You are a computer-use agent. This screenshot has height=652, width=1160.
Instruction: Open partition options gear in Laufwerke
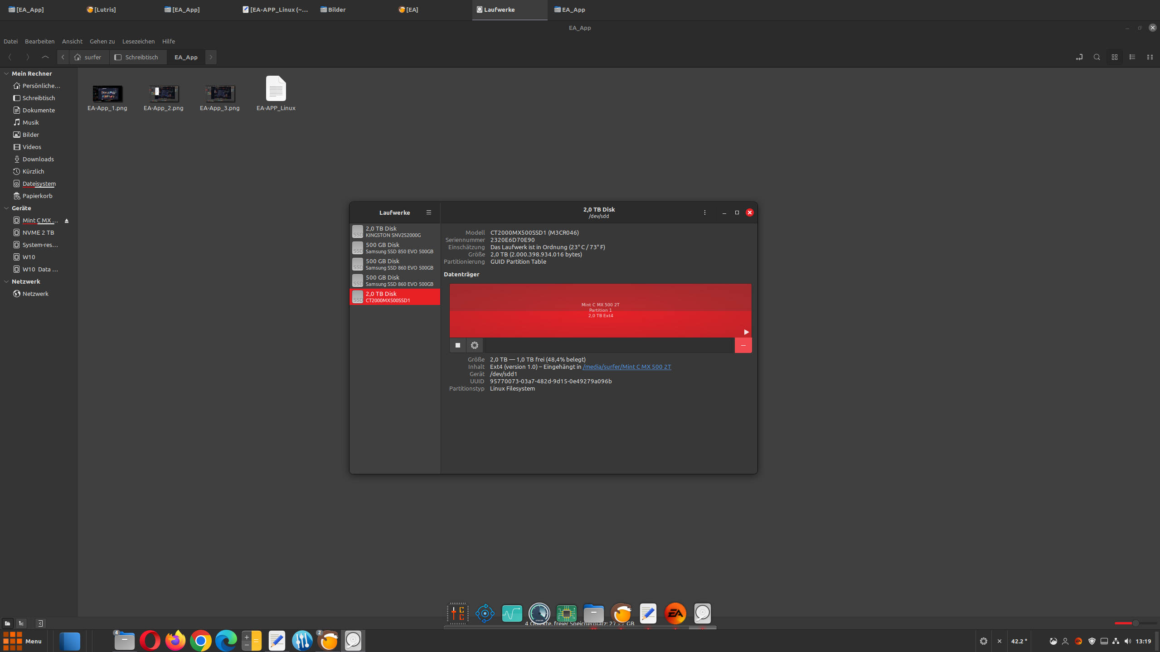point(474,345)
